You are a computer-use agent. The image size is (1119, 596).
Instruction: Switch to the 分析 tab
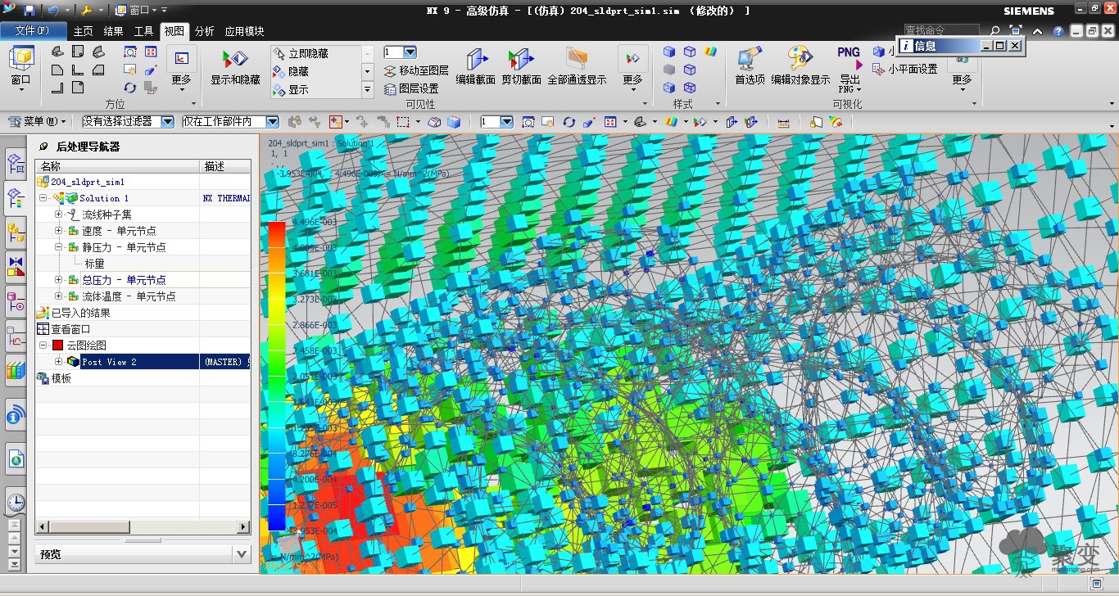(x=205, y=32)
